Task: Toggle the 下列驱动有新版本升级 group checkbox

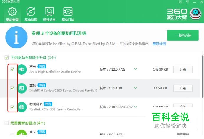Action: [x=6, y=58]
